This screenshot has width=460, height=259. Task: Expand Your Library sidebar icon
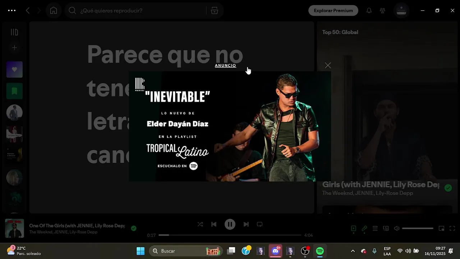(x=14, y=32)
